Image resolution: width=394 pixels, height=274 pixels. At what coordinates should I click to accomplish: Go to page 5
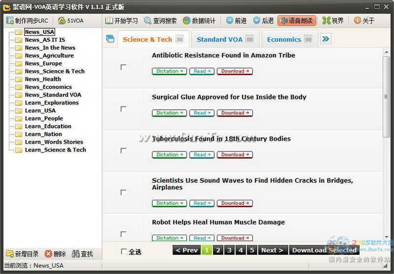252,250
